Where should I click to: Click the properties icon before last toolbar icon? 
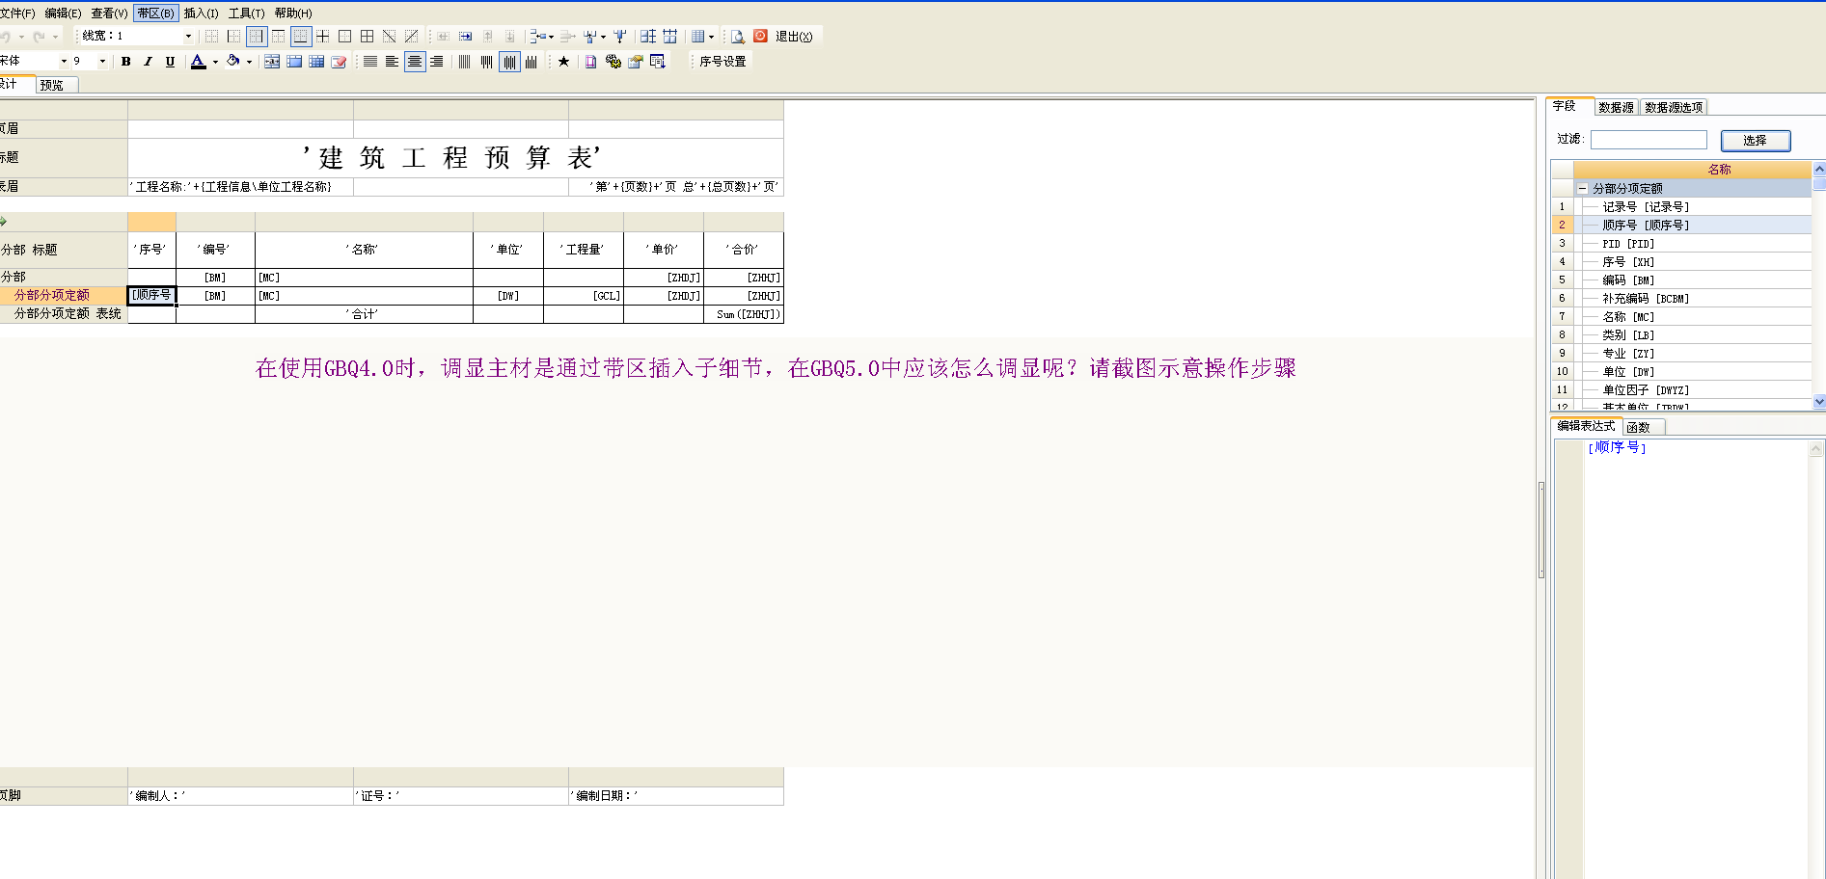pos(636,62)
